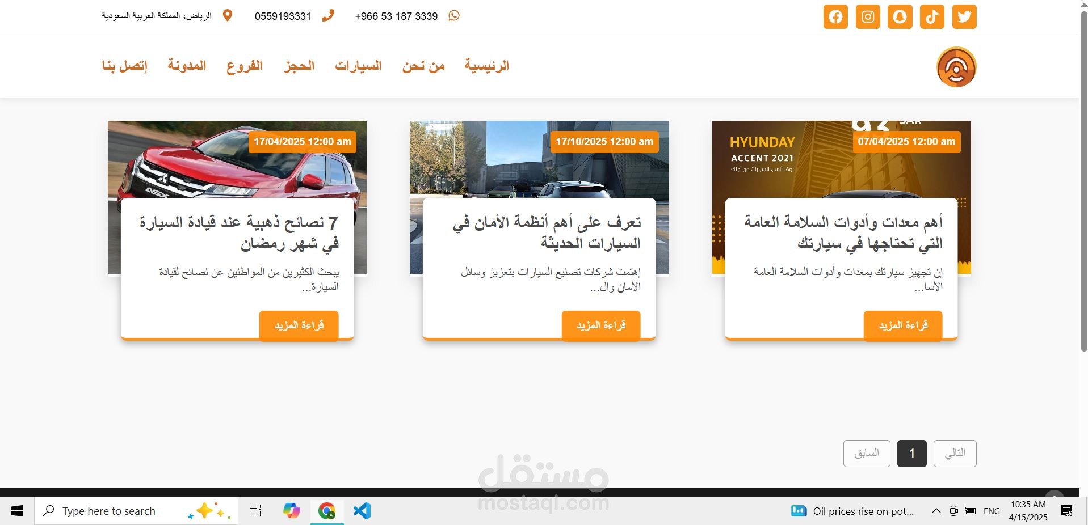Viewport: 1088px width, 525px height.
Task: Open article title 7 نصائح ذهبية عند قيادة السيارة
Action: pos(239,232)
